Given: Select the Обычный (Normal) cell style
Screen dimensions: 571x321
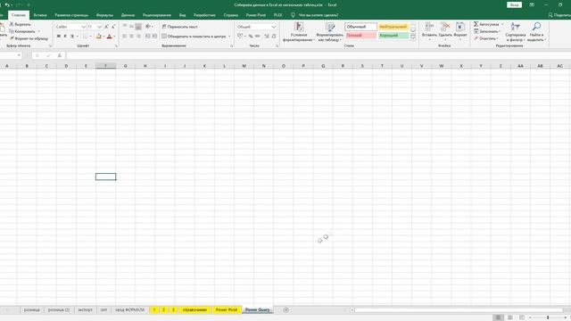Looking at the screenshot, I should click(x=360, y=27).
